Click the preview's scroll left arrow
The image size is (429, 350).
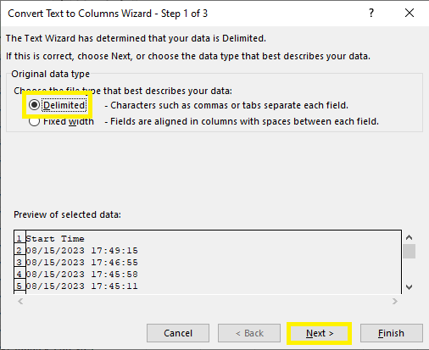(x=20, y=302)
